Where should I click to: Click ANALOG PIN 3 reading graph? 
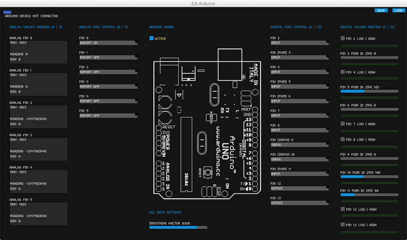pyautogui.click(x=39, y=149)
